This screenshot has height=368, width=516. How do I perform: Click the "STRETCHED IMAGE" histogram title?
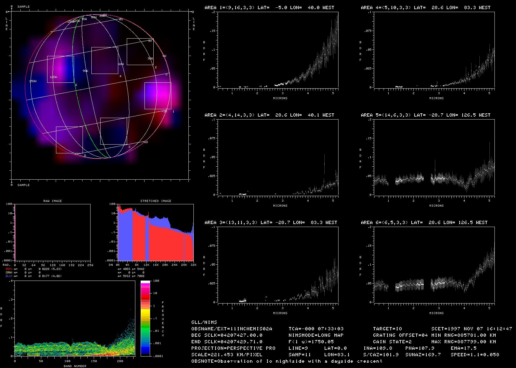156,201
